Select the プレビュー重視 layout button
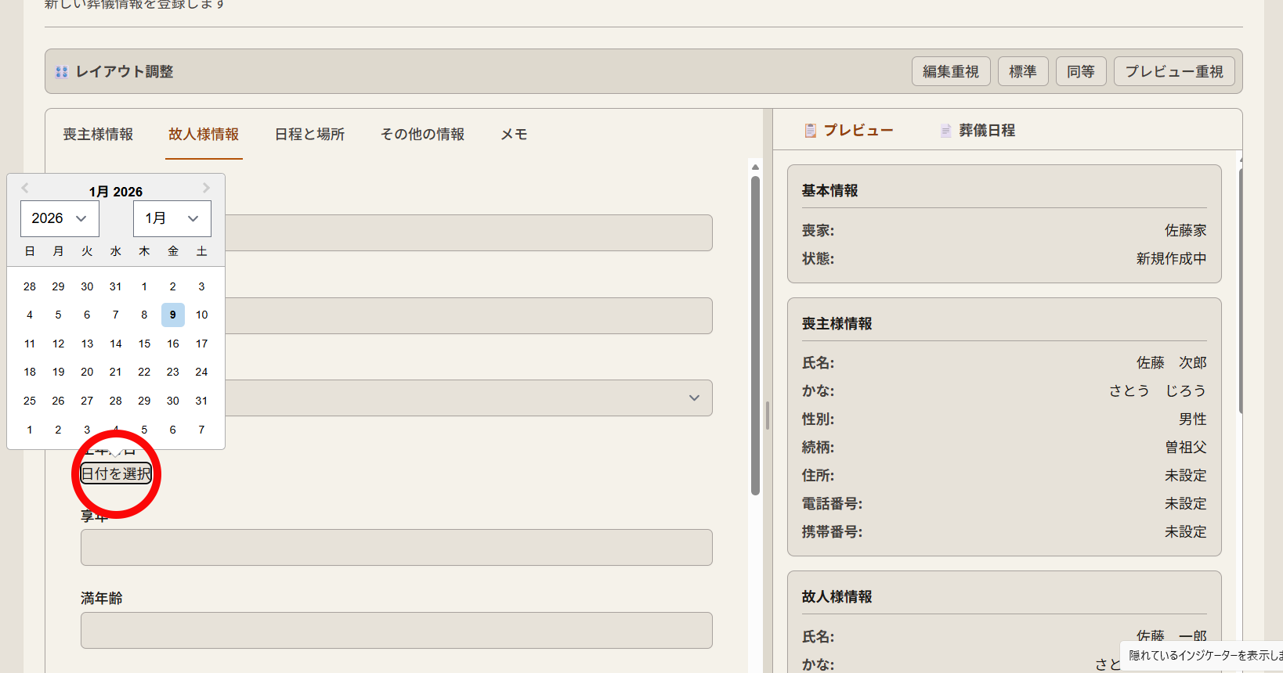This screenshot has height=673, width=1283. pyautogui.click(x=1173, y=72)
